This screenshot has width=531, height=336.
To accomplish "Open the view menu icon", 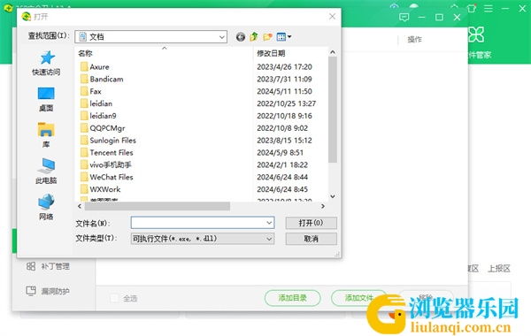I will click(x=284, y=36).
